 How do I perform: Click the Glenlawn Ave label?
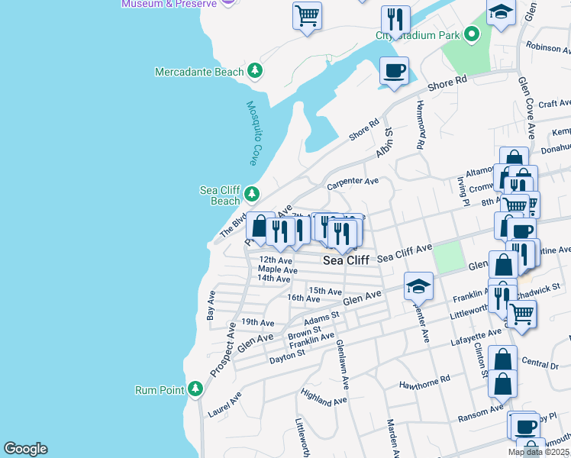click(x=343, y=364)
